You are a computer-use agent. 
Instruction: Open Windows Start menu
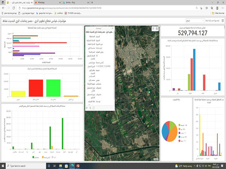pyautogui.click(x=3, y=166)
